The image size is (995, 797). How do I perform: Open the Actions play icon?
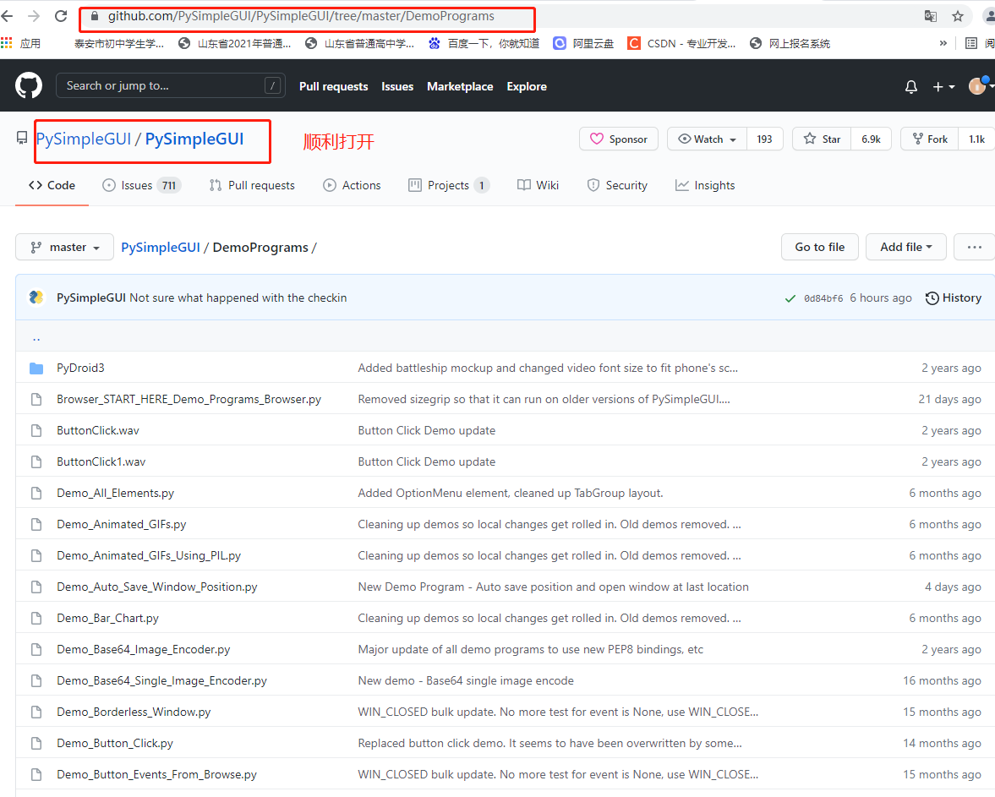click(329, 185)
